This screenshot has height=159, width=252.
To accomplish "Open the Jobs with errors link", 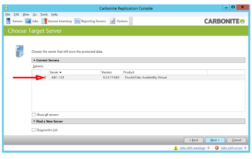I will point(232,148).
